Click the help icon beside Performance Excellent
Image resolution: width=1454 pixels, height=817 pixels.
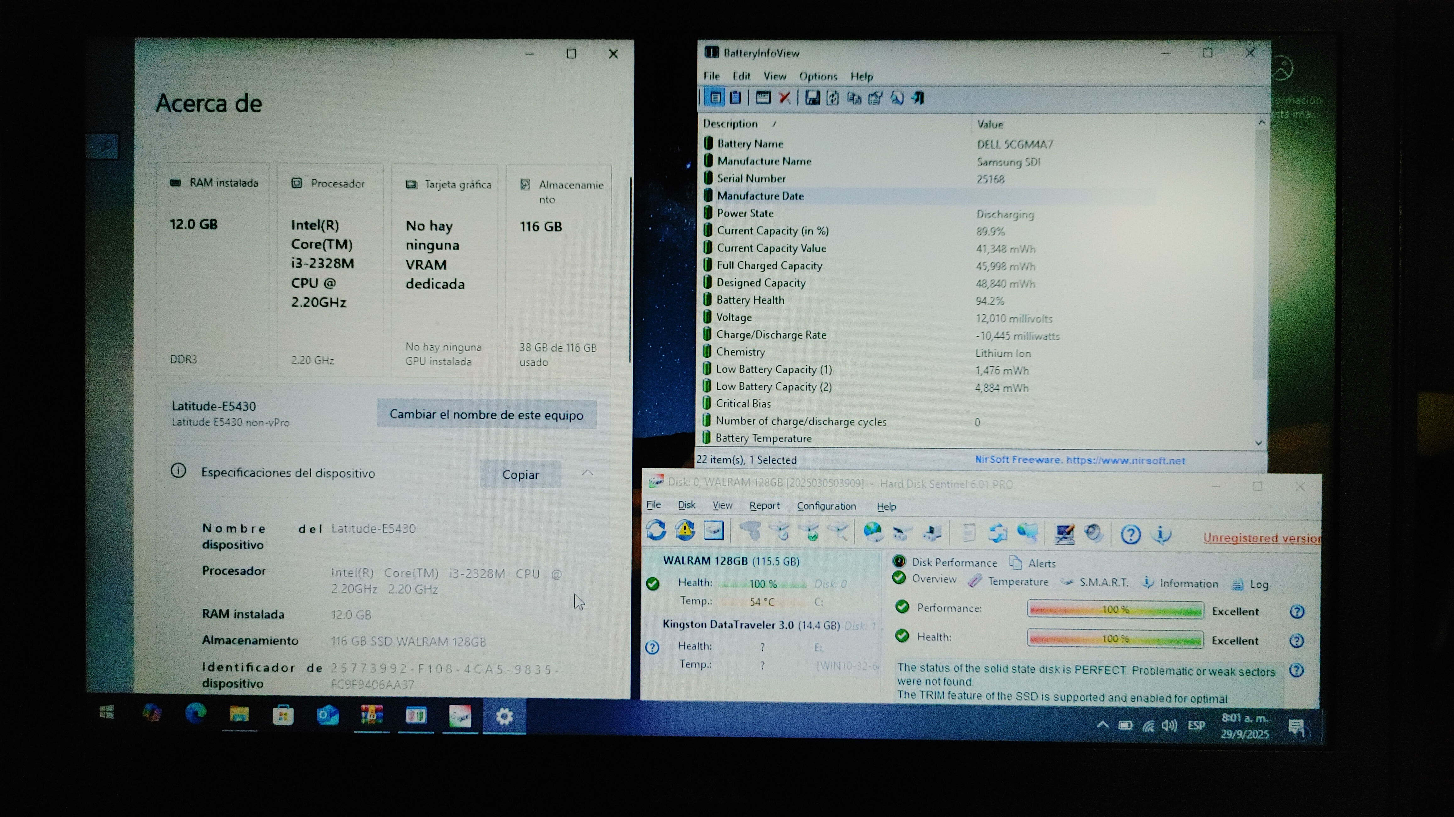click(1296, 611)
